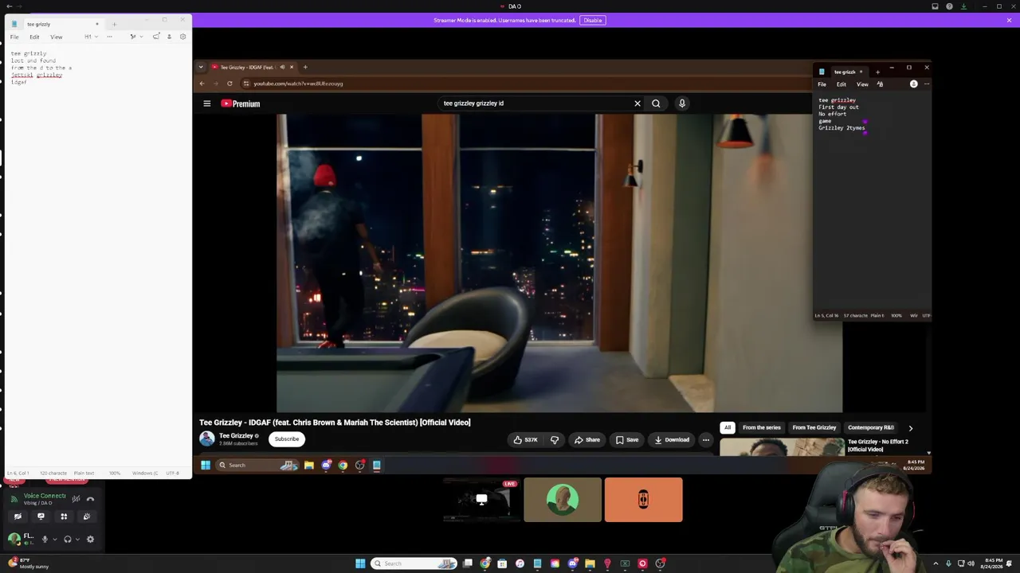Share the Tee Grizzley video

(587, 439)
